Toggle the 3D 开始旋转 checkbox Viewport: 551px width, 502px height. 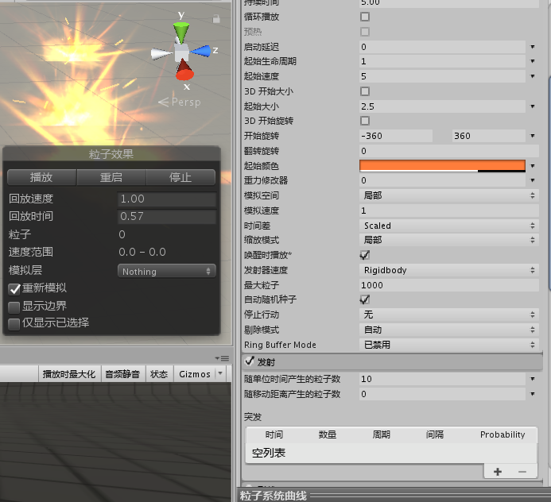tap(365, 121)
